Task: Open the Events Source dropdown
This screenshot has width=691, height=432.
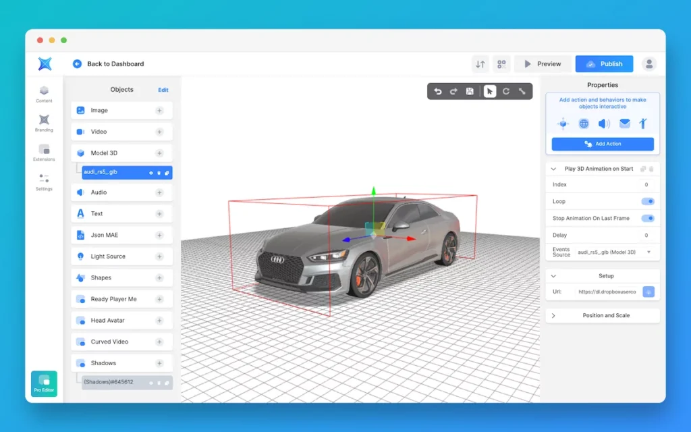Action: [x=648, y=252]
